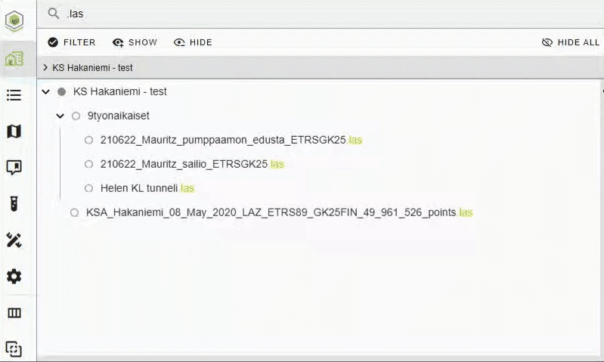This screenshot has width=604, height=362.
Task: Expand the gray KS Hakaniemi - test header
Action: click(x=45, y=68)
